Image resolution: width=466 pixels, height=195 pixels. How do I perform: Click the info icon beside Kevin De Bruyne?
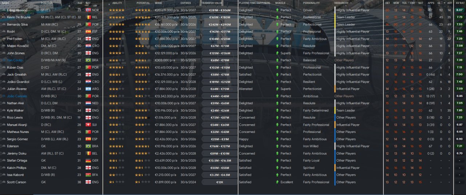[x=4, y=17]
